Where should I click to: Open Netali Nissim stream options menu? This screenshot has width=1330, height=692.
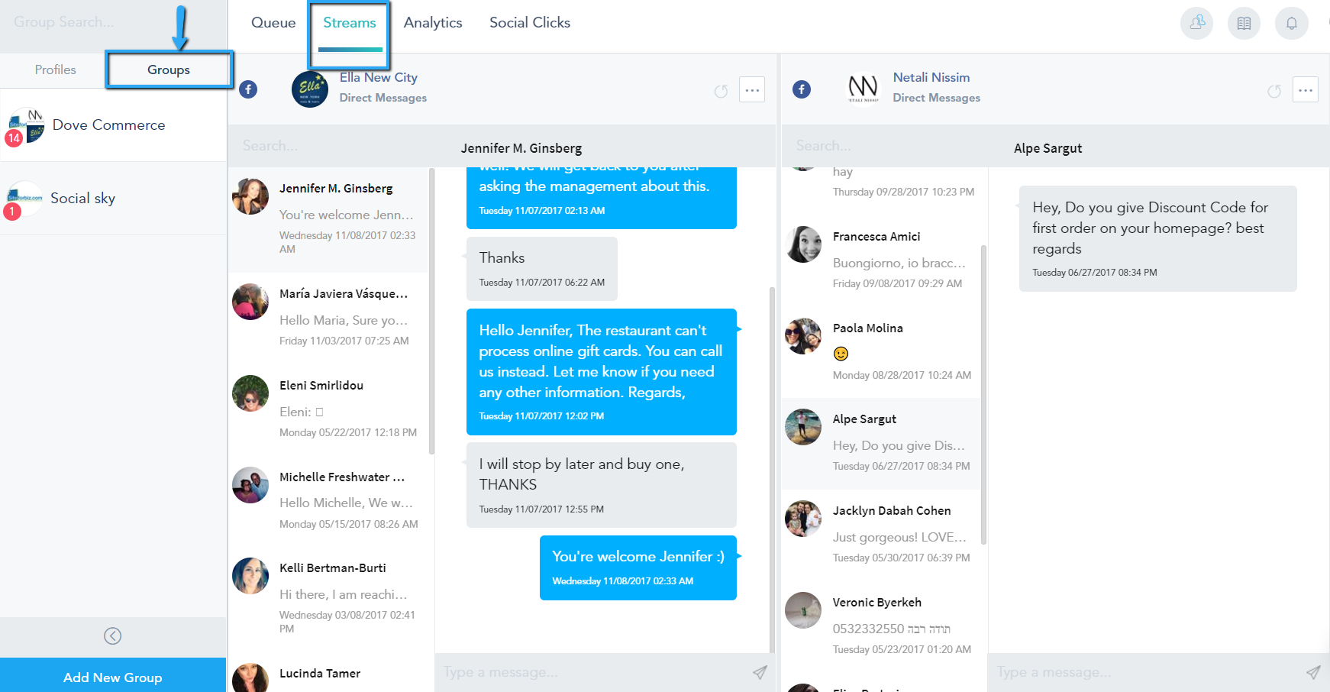click(x=1306, y=89)
